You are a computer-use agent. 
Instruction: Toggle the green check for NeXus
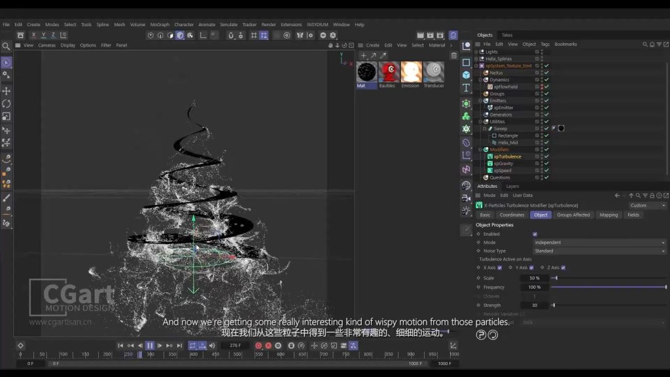pos(546,73)
